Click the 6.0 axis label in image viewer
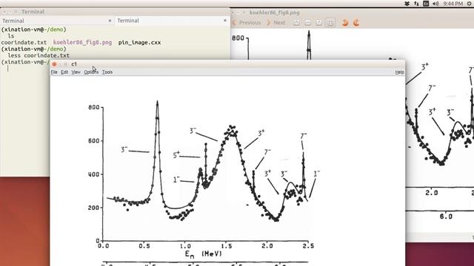 point(446,216)
